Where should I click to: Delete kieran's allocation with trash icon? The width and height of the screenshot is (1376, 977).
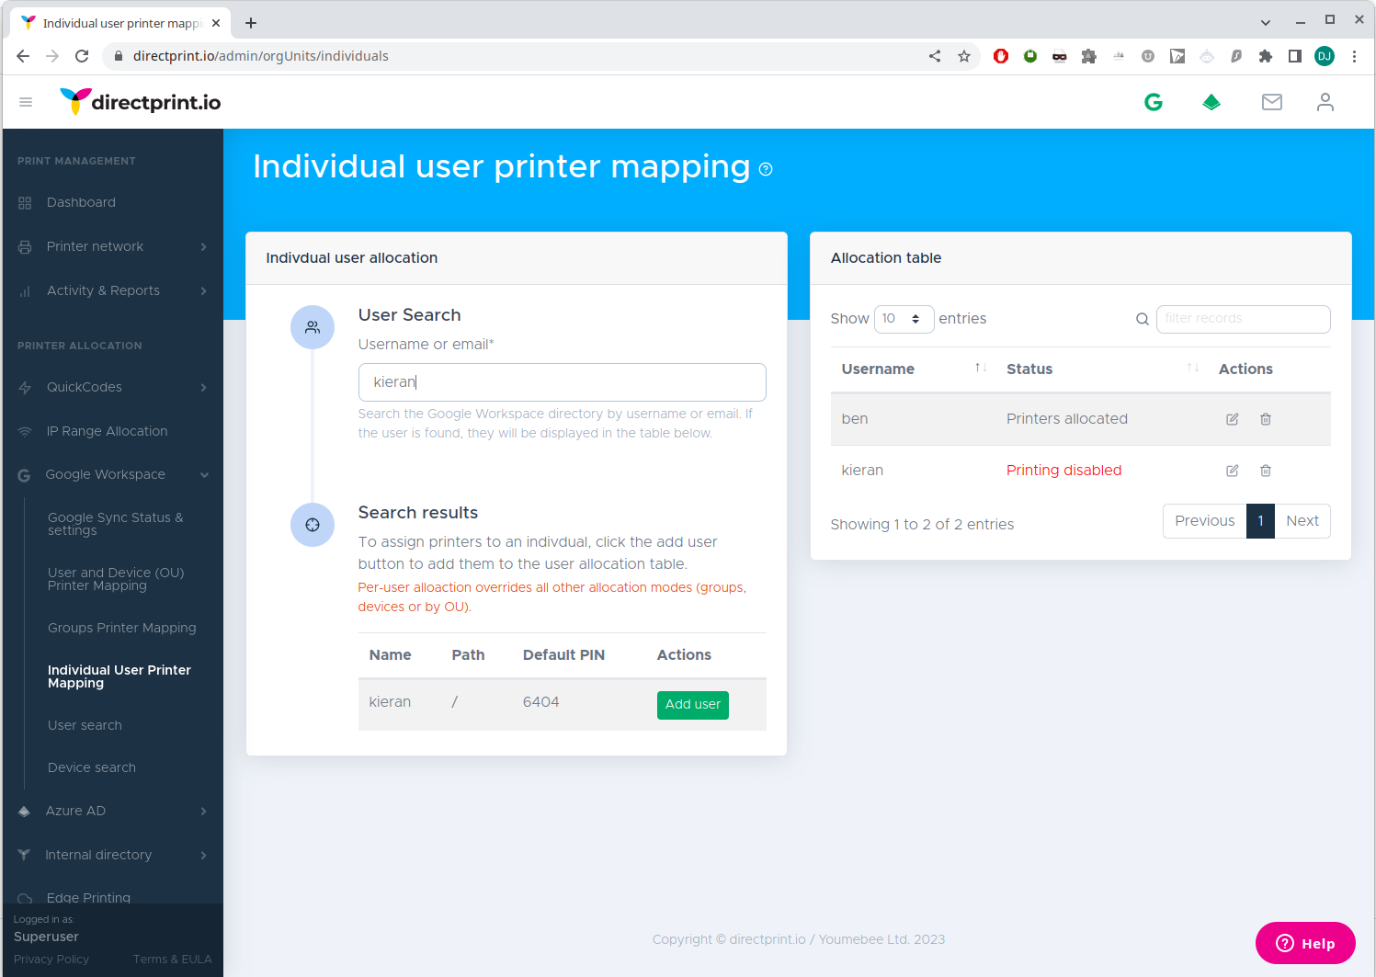[1265, 471]
